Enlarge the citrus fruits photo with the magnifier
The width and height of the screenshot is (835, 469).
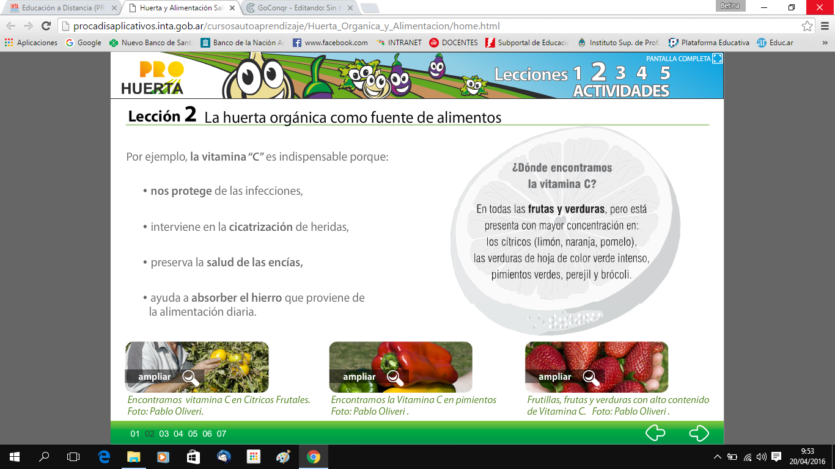pyautogui.click(x=191, y=378)
